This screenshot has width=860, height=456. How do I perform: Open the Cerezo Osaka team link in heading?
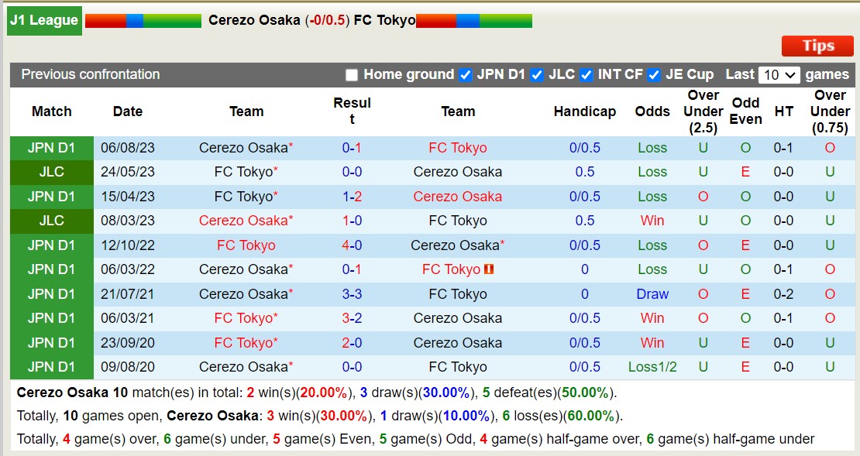pos(256,20)
